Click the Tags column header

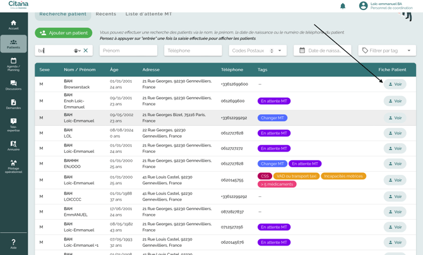point(262,69)
